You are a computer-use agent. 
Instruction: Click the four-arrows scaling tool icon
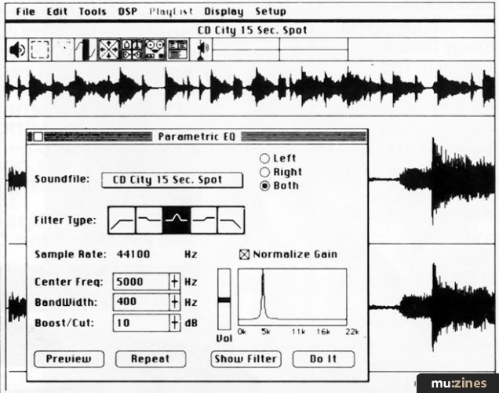click(109, 49)
